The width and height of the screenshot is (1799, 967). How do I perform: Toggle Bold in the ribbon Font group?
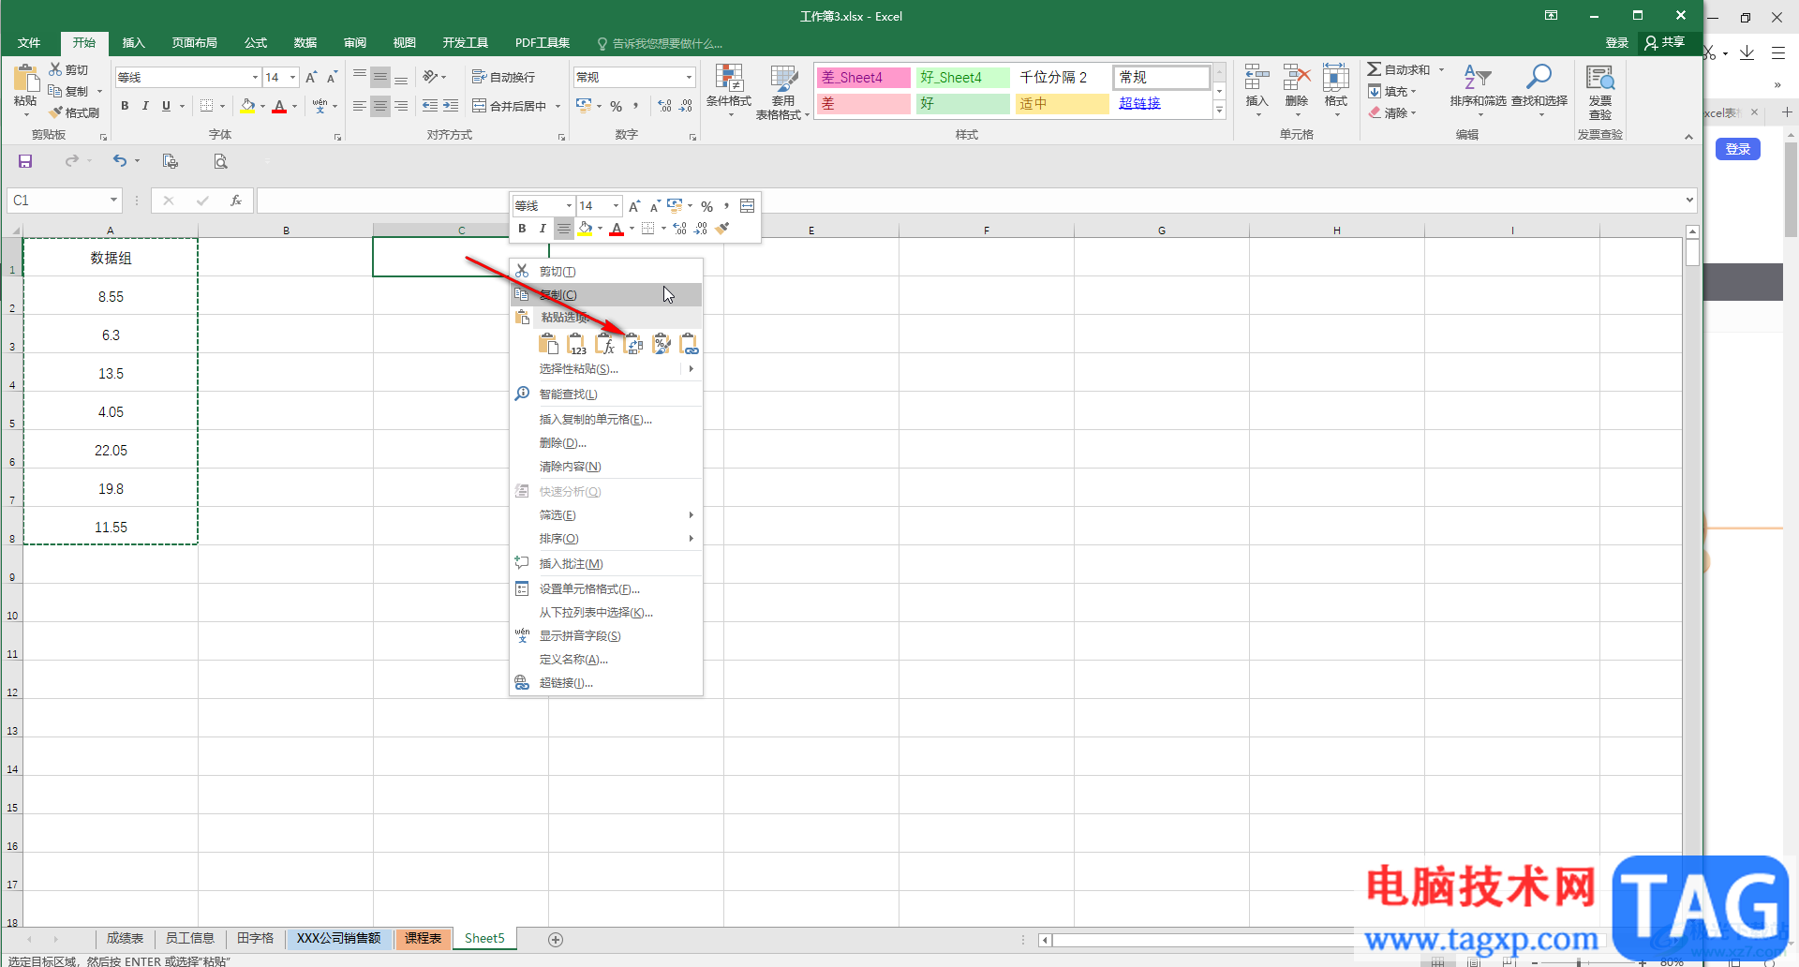[125, 106]
